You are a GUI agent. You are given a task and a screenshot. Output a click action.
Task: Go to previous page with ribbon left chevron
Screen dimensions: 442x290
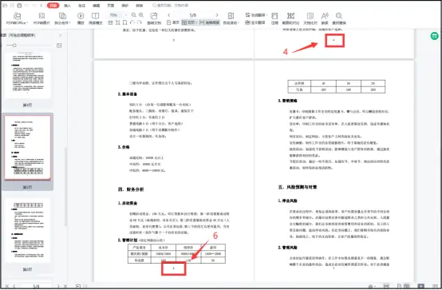168,15
